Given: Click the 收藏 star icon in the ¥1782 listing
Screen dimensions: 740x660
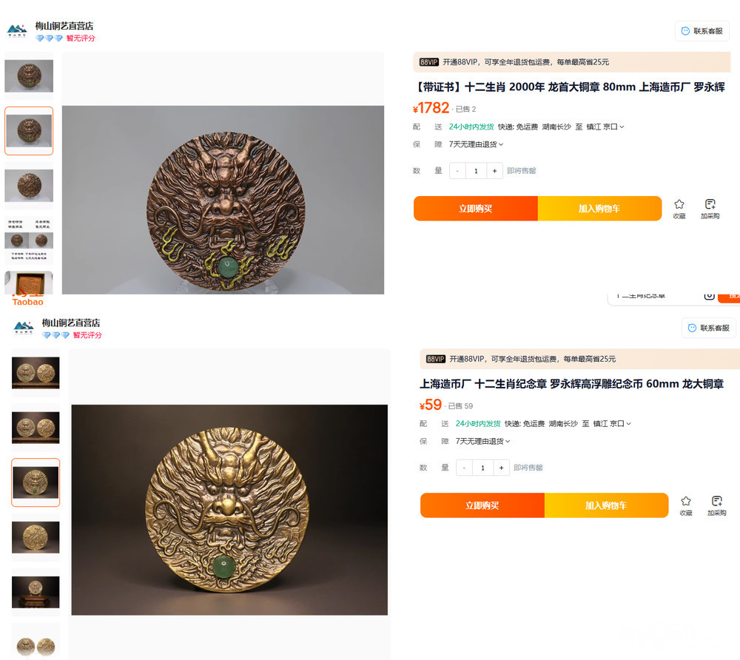Looking at the screenshot, I should (x=679, y=204).
